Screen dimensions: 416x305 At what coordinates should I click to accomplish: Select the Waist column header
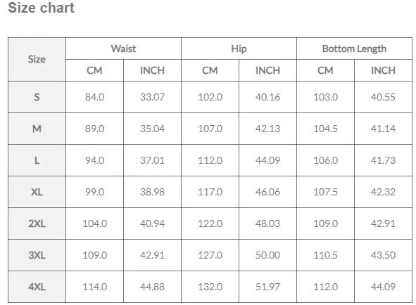click(x=123, y=48)
